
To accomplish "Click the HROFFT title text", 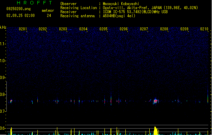I will 34,3.
